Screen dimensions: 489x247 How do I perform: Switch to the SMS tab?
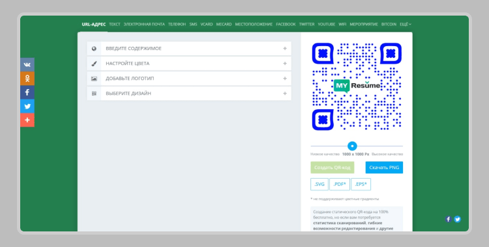pos(193,24)
